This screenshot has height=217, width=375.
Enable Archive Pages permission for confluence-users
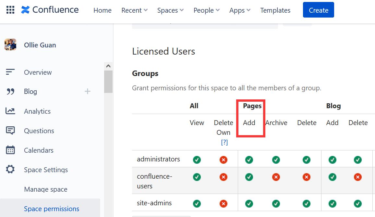point(276,177)
